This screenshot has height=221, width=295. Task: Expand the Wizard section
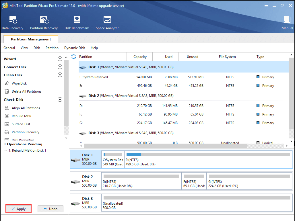pyautogui.click(x=60, y=59)
